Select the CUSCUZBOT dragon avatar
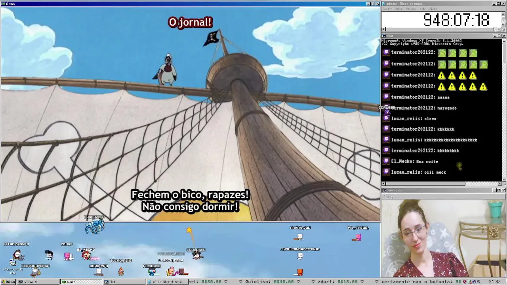This screenshot has width=507, height=285. tap(95, 227)
